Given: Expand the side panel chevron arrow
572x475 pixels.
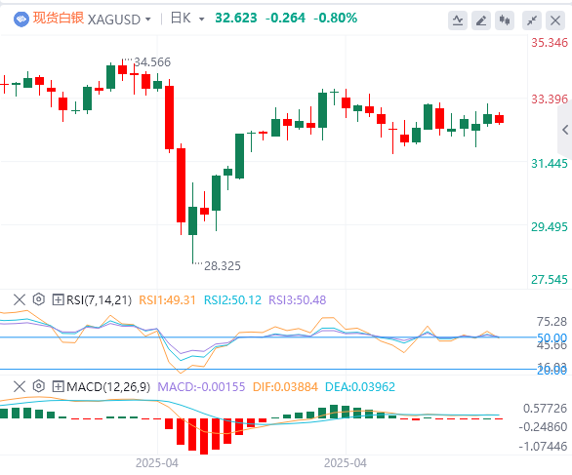Looking at the screenshot, I should click(565, 130).
